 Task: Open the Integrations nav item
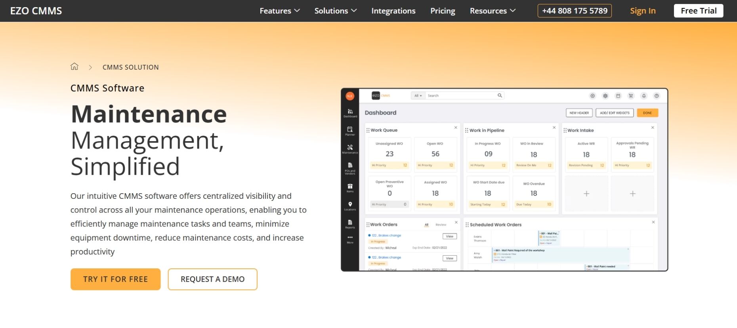[393, 11]
